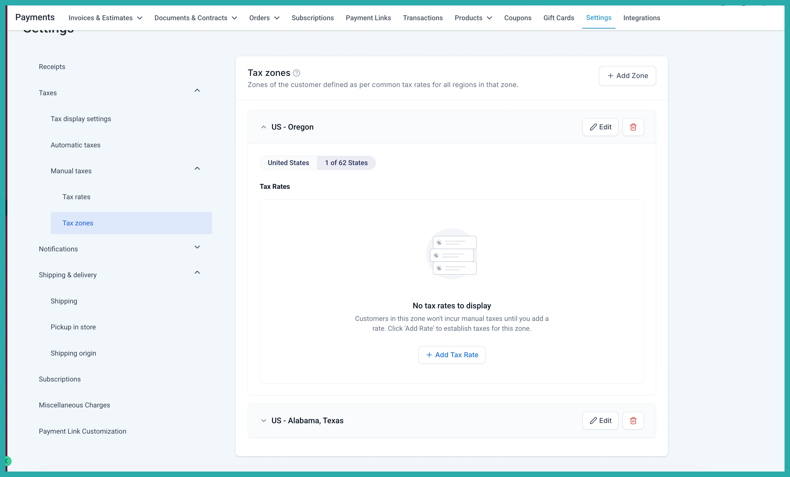The width and height of the screenshot is (790, 477).
Task: Collapse the Taxes sidebar section
Action: (x=197, y=91)
